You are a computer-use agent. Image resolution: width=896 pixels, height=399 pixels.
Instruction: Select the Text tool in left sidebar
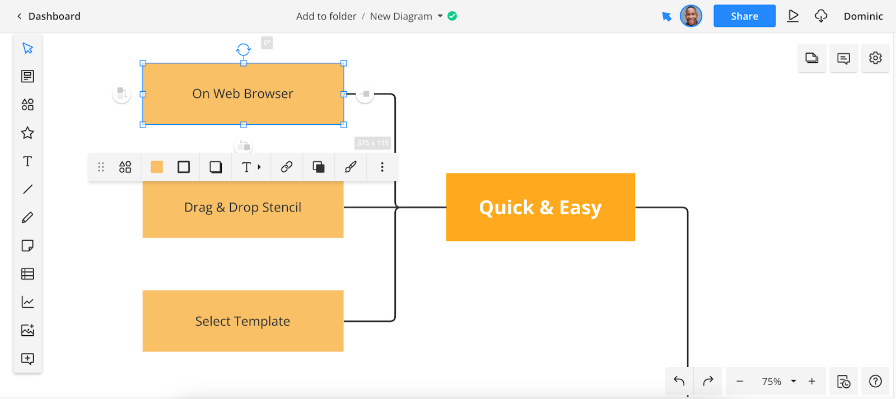(x=27, y=161)
